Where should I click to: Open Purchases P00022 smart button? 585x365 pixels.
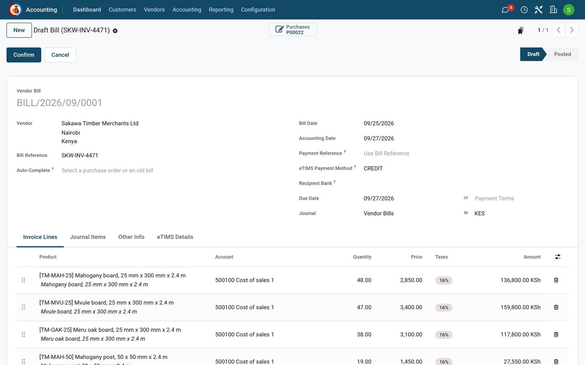(292, 30)
